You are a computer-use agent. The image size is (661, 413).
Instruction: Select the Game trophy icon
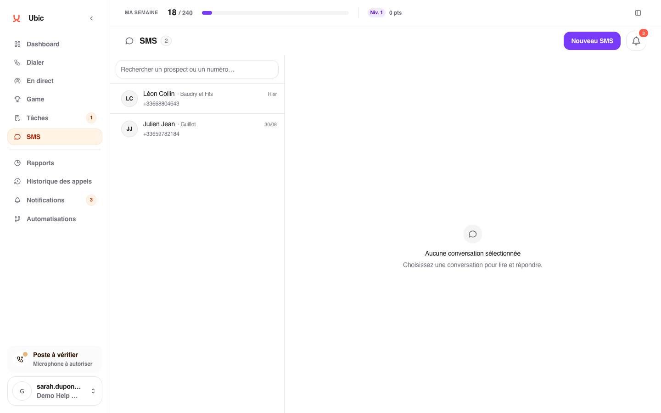point(17,99)
